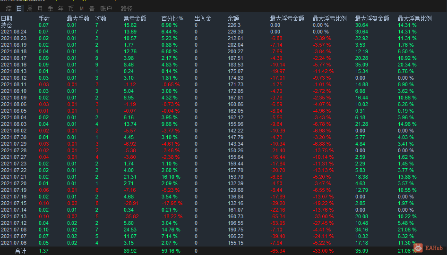Click the 21.31 profit amount cell

click(130, 177)
